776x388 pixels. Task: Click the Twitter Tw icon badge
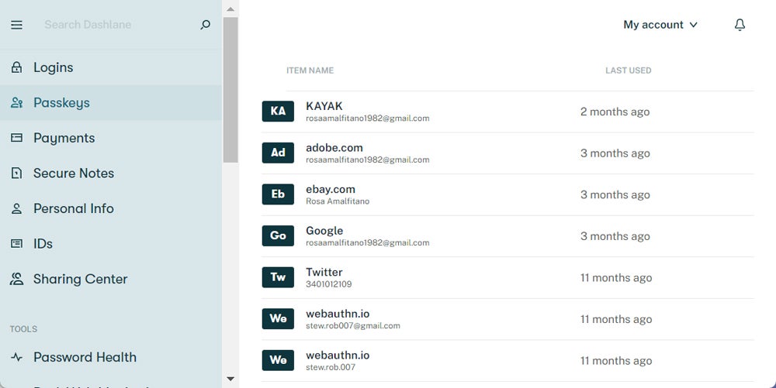[x=278, y=277]
